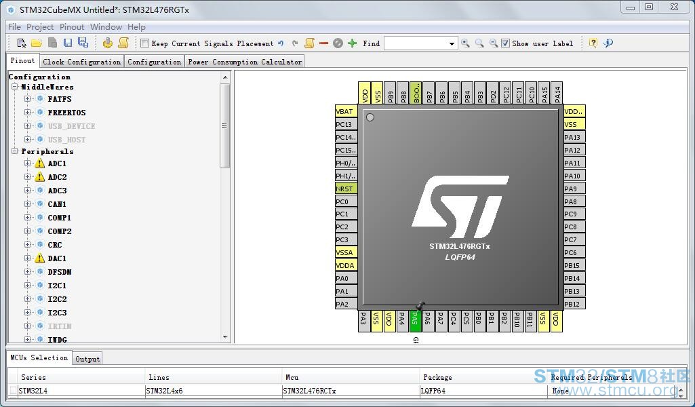
Task: Click the Generate Code gear icon
Action: point(107,43)
